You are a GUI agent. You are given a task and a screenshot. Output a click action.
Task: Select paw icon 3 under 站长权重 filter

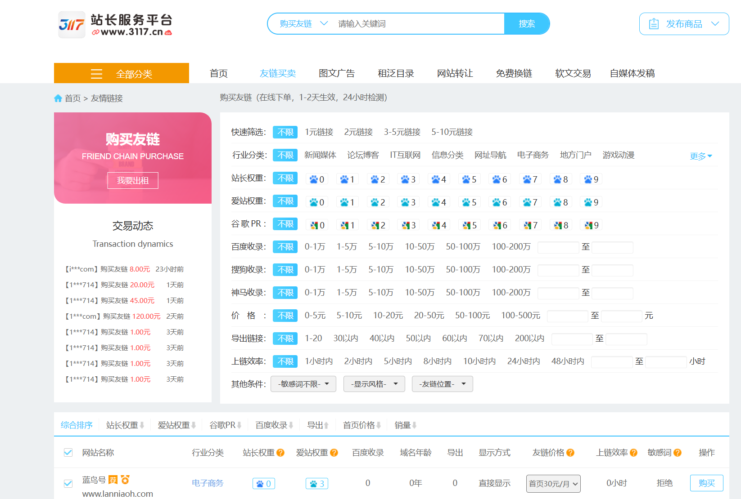click(x=408, y=178)
